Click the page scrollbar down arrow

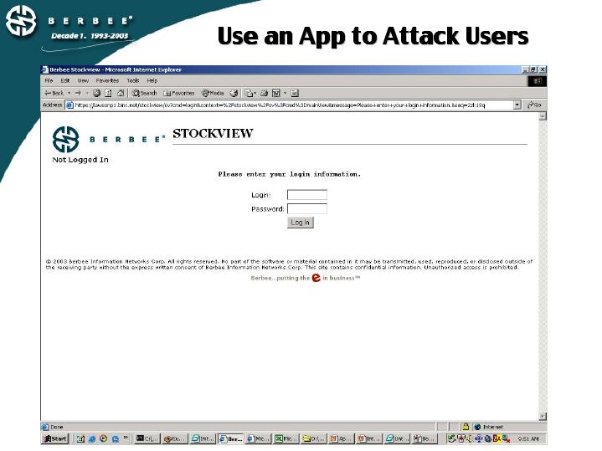tap(542, 416)
